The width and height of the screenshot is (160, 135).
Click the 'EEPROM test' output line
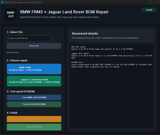[x=77, y=62]
